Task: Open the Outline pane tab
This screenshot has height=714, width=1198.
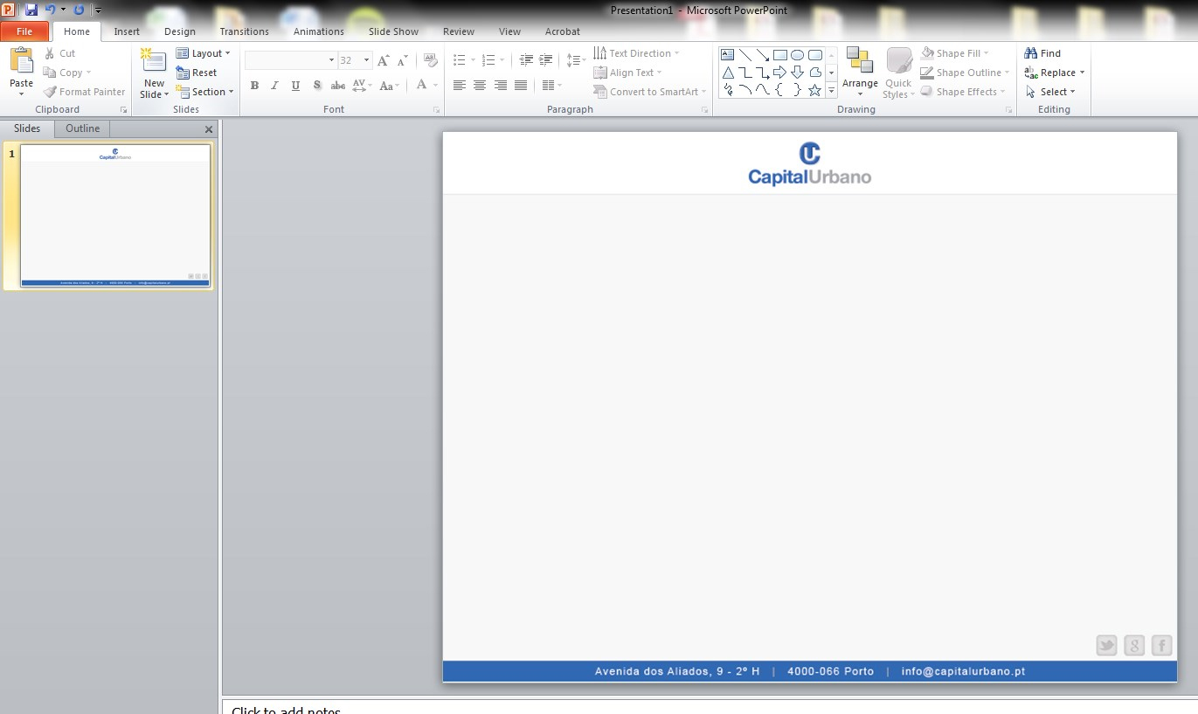Action: coord(82,128)
